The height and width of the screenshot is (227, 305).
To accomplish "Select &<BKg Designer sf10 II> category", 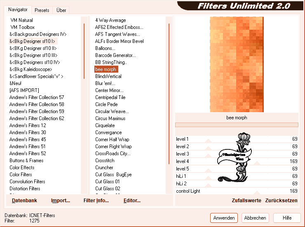I will coord(33,48).
